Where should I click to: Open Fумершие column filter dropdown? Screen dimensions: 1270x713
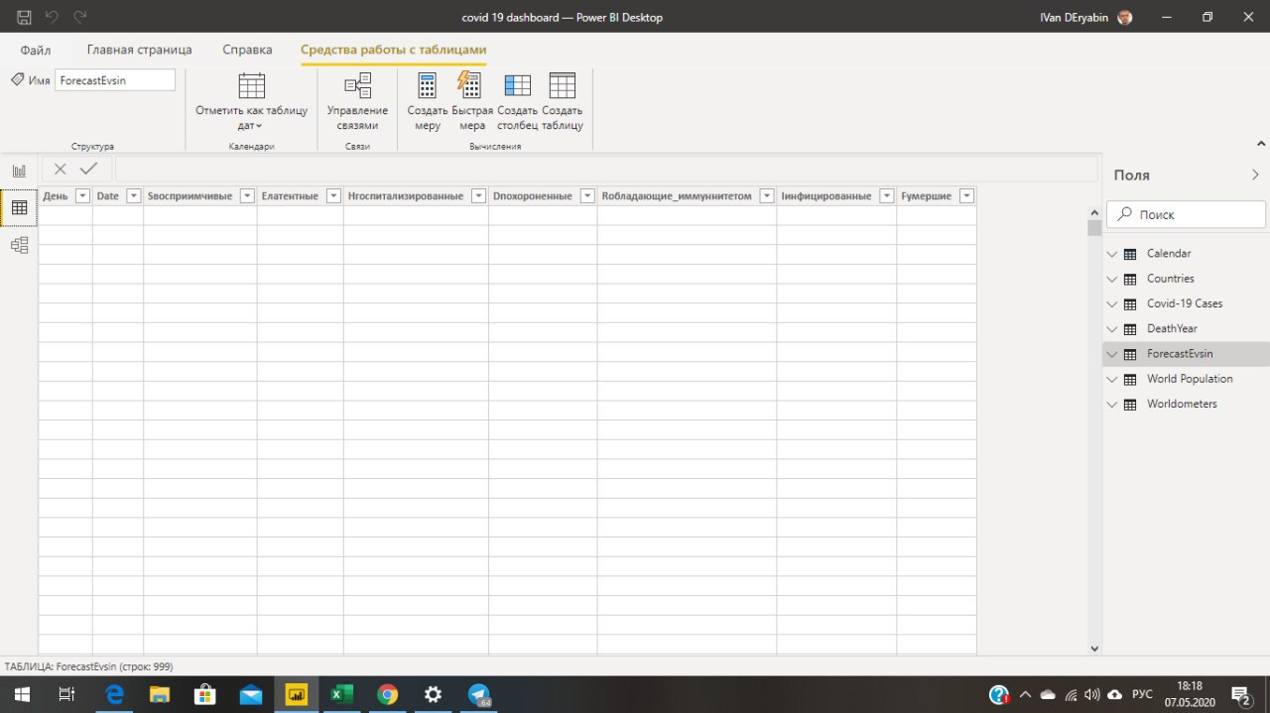point(966,196)
